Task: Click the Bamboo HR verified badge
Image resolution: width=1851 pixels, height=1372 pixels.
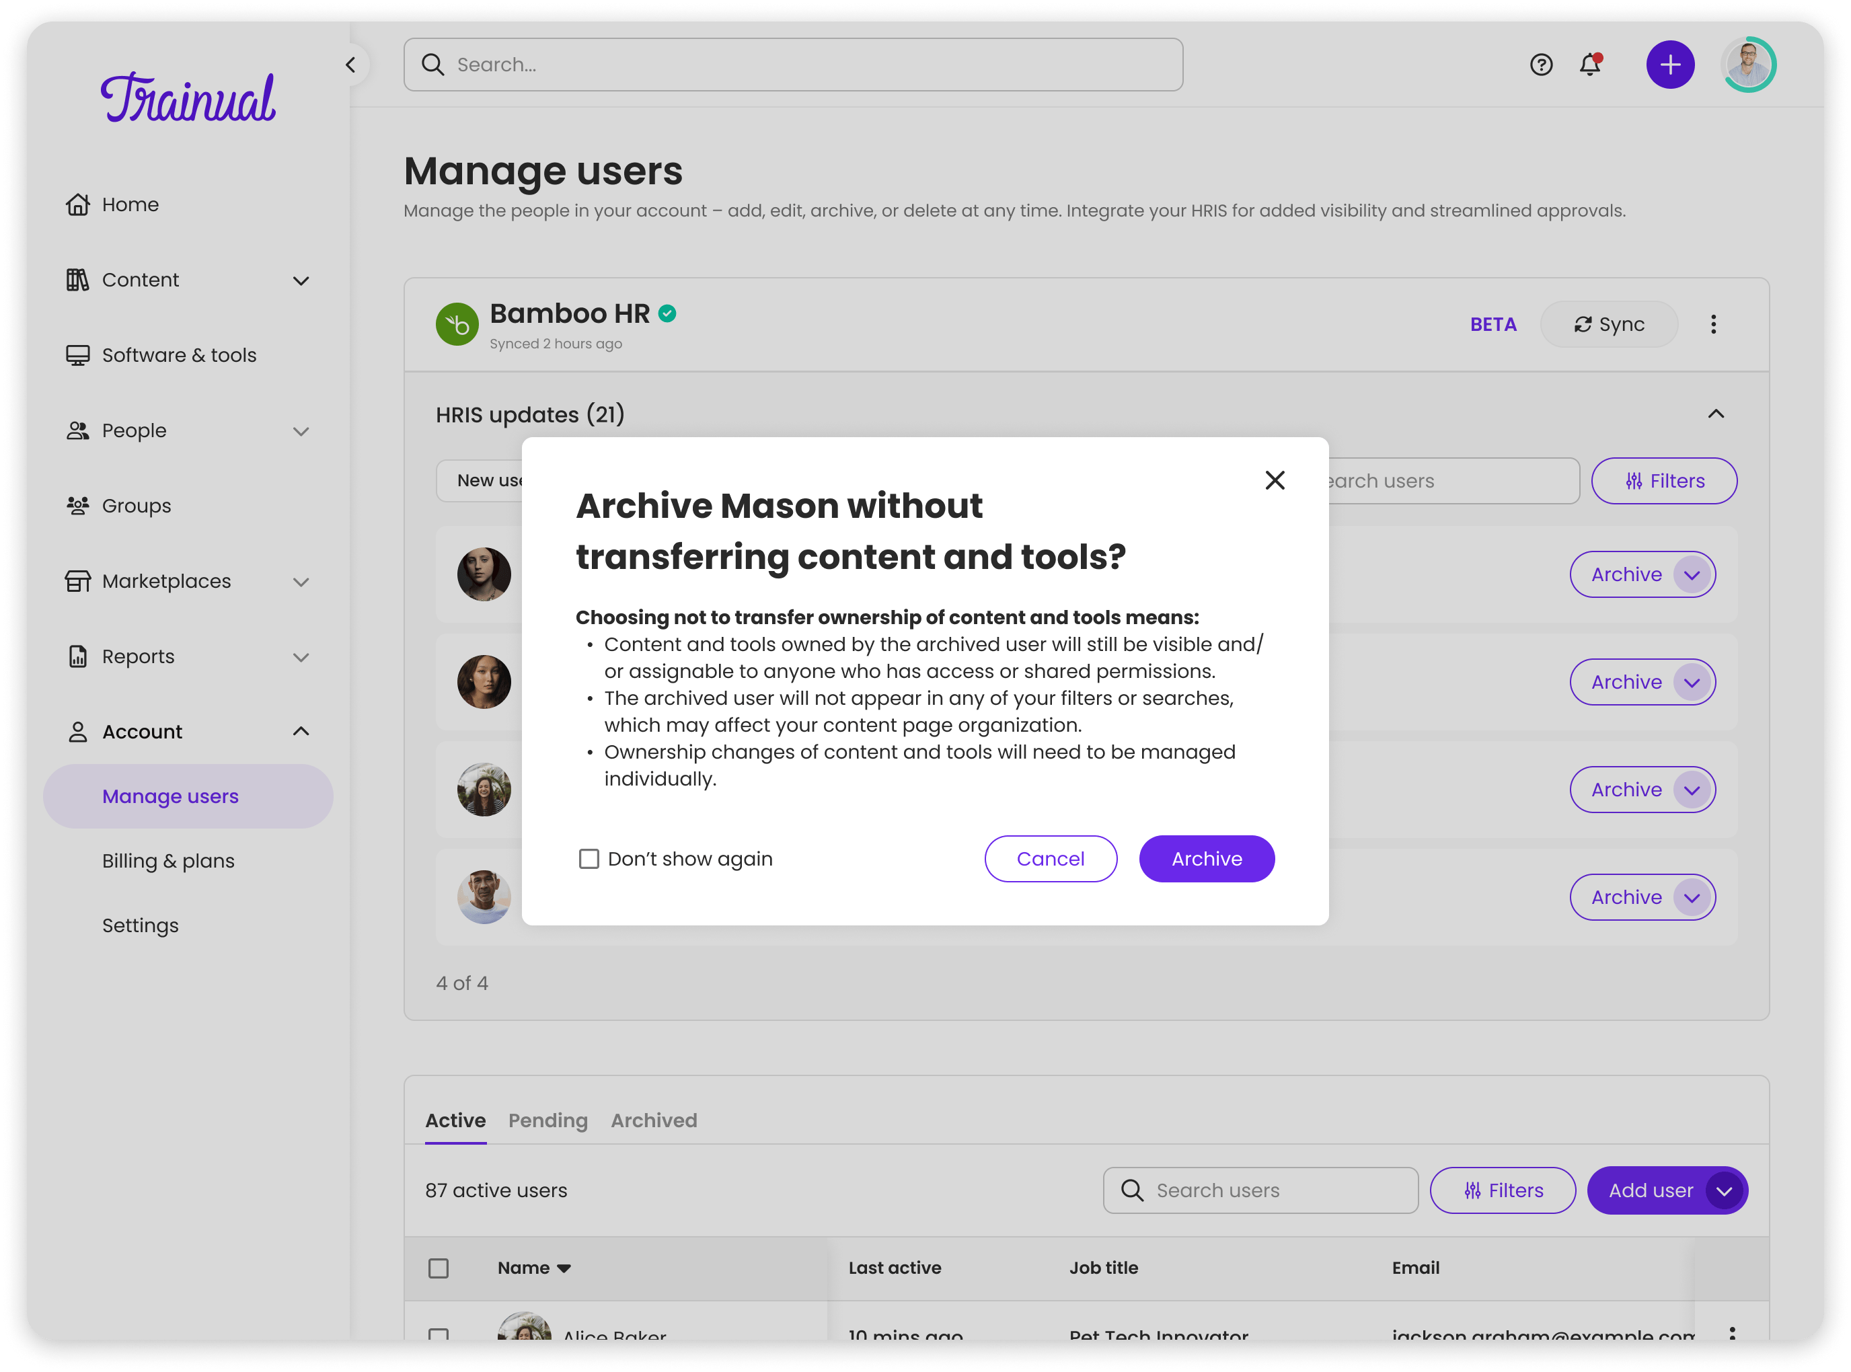Action: pyautogui.click(x=667, y=313)
